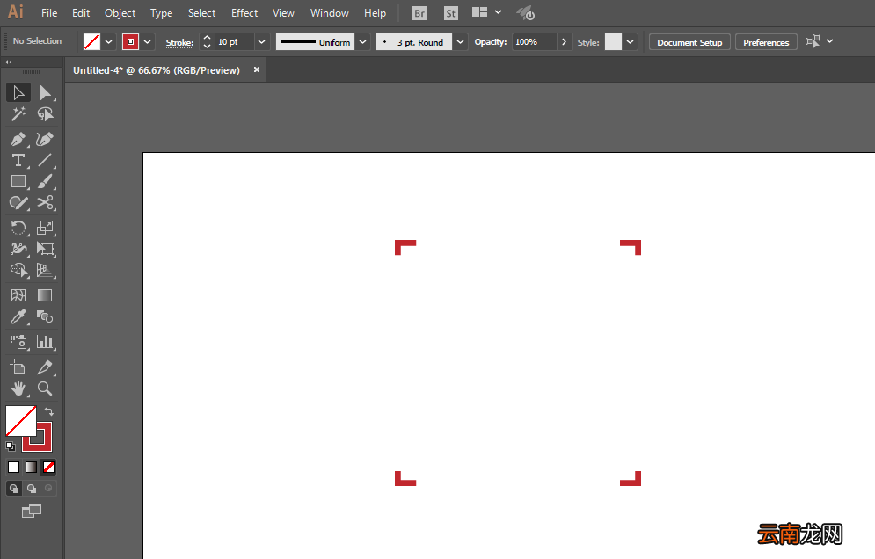Open the stroke color dropdown

click(x=148, y=42)
